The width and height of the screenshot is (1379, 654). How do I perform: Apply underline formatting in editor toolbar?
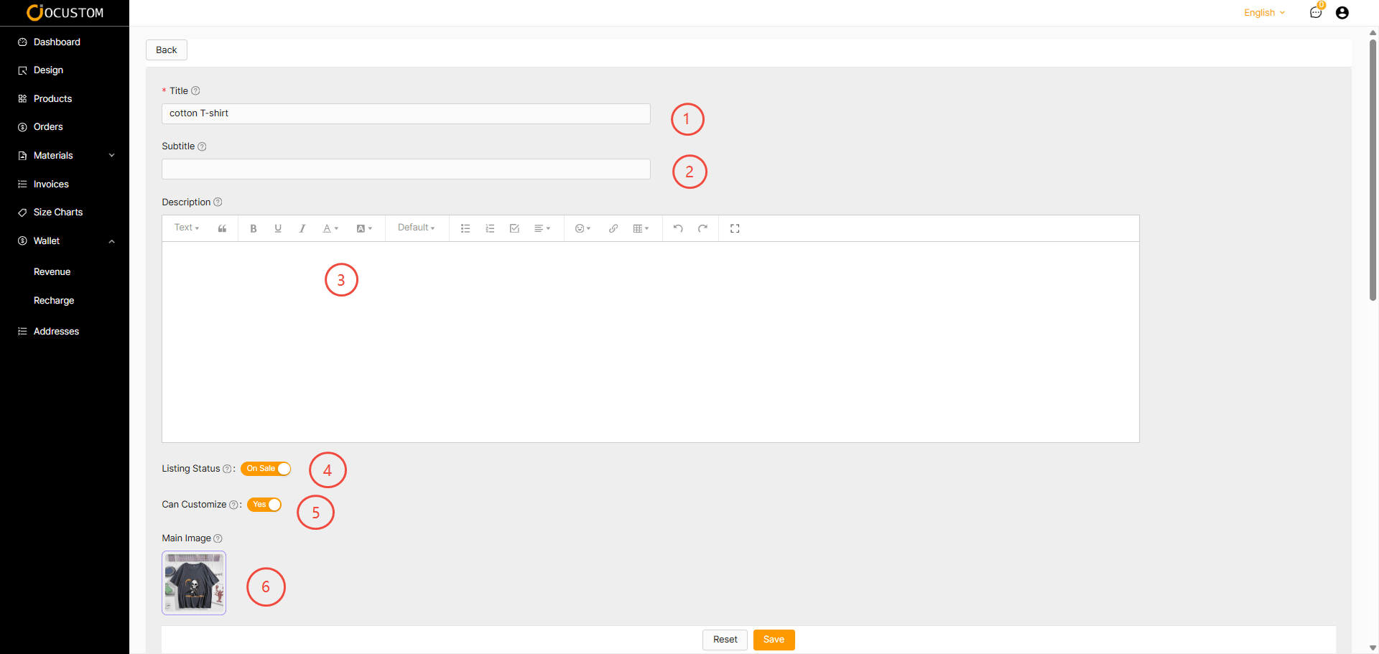point(278,228)
